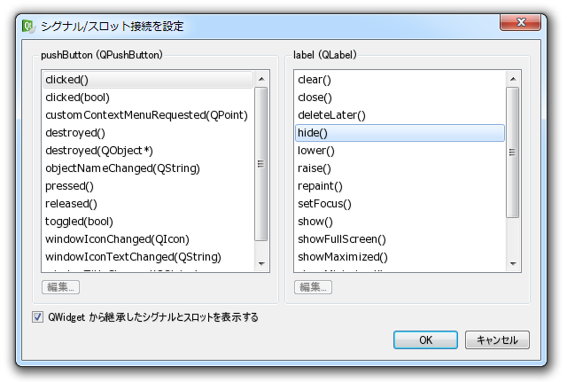Click signal list scrollbar up arrow

[261, 79]
